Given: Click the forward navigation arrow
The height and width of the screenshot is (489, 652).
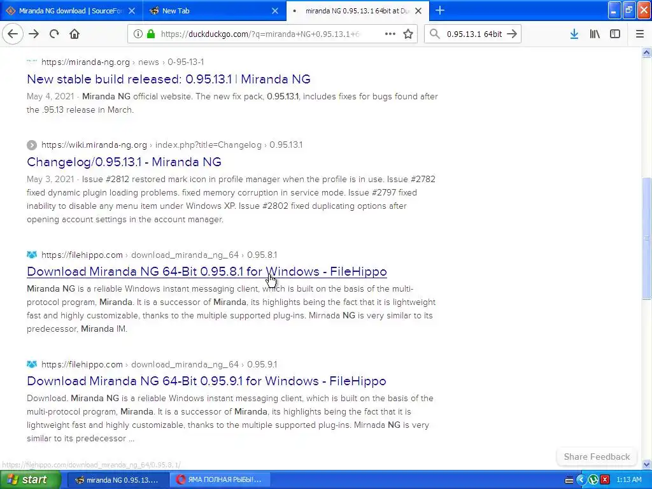Looking at the screenshot, I should click(x=34, y=34).
